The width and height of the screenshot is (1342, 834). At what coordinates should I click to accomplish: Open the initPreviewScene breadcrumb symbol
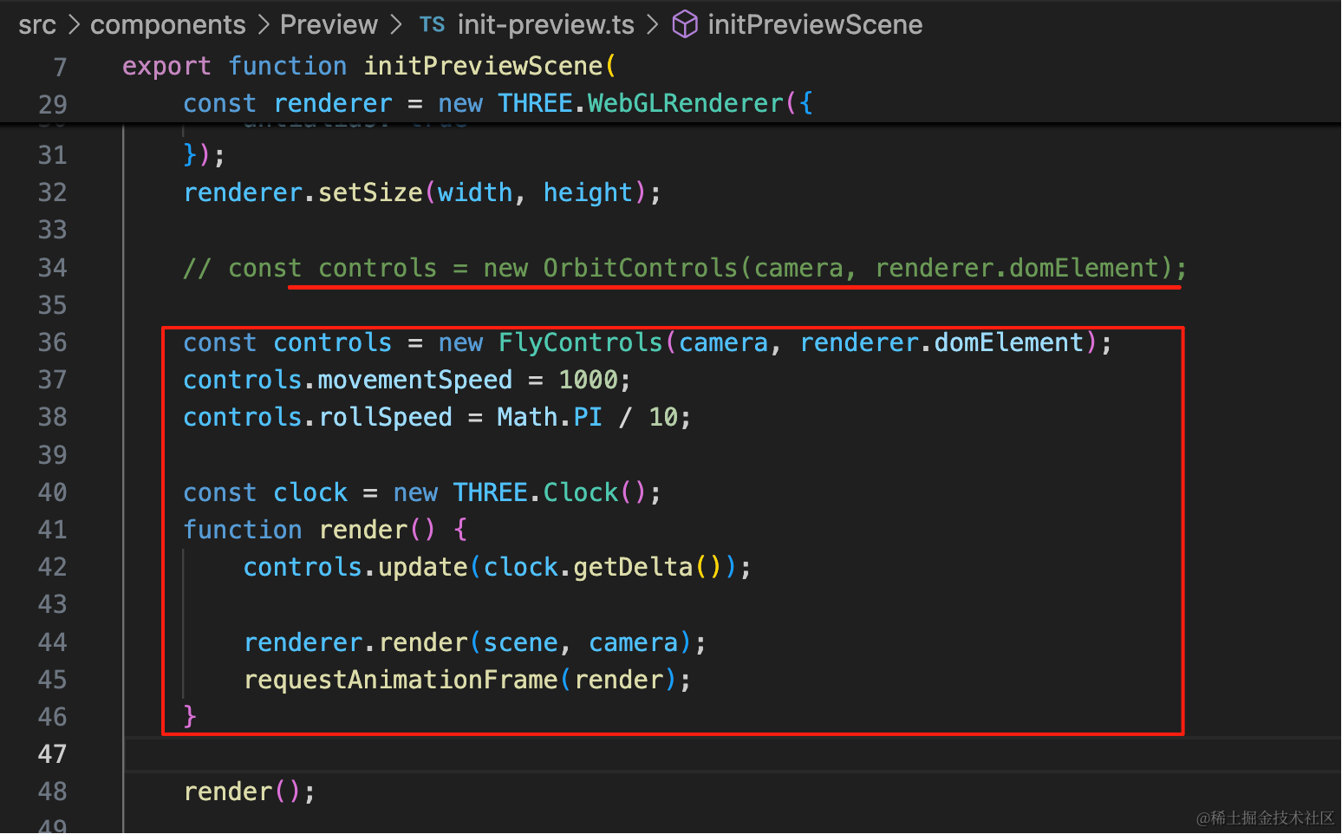click(815, 25)
